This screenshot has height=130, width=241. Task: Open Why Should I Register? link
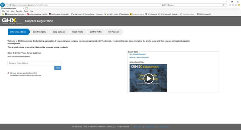point(138,54)
